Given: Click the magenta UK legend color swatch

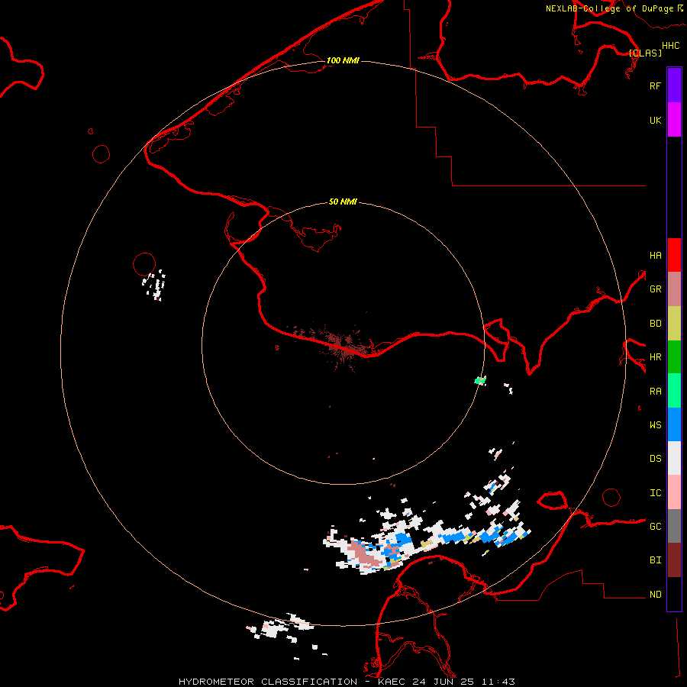Looking at the screenshot, I should click(674, 120).
